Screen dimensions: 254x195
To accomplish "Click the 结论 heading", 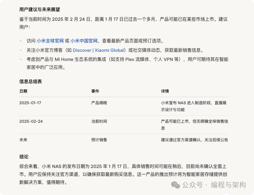I will click(24, 157).
